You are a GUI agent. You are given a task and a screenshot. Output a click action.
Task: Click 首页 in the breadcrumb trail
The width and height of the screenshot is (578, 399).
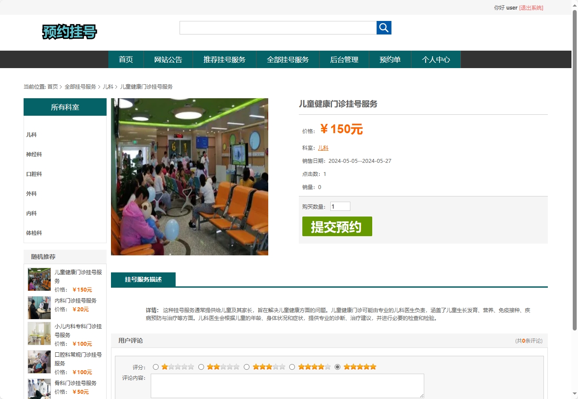[x=52, y=87]
